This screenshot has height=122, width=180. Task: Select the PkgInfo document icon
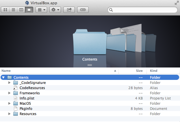pyautogui.click(x=16, y=109)
